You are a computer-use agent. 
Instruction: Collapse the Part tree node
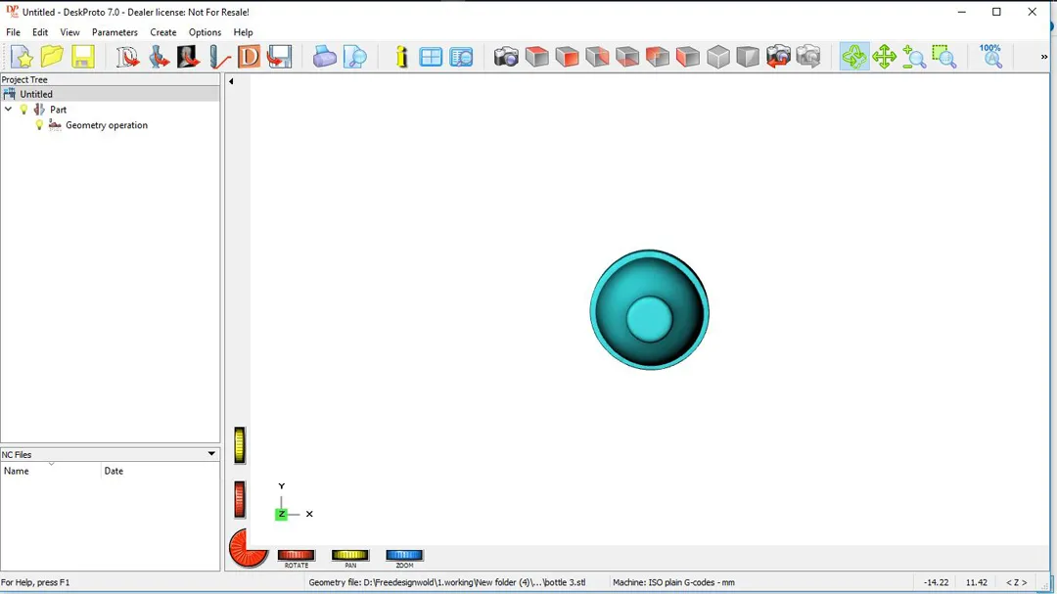pos(9,110)
